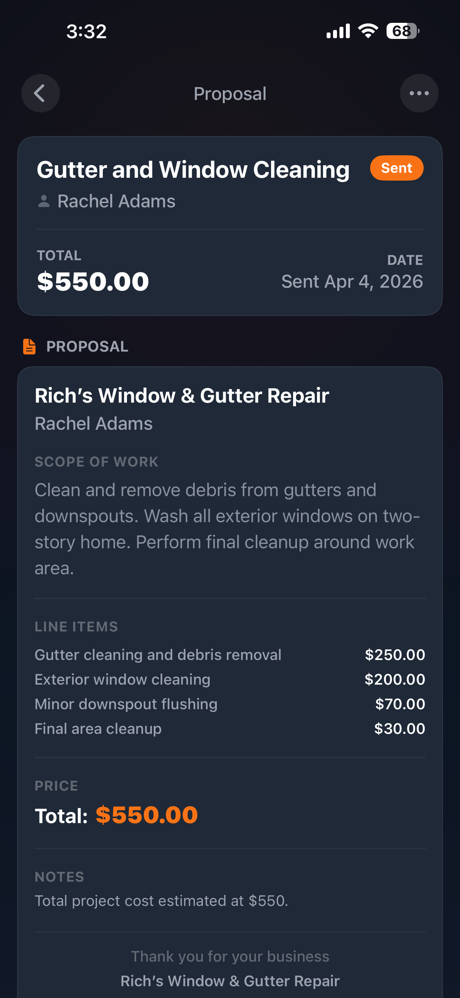This screenshot has width=460, height=998.
Task: Tap the cellular signal strength icon
Action: coord(338,31)
